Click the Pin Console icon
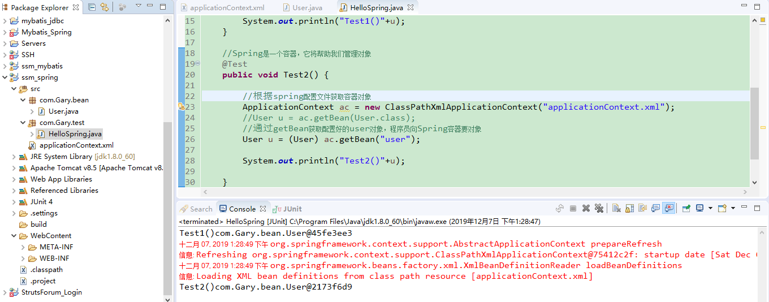Image resolution: width=769 pixels, height=302 pixels. (x=686, y=209)
